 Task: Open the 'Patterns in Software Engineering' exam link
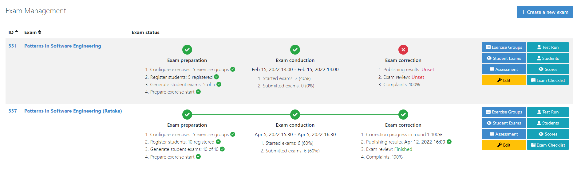tap(62, 46)
